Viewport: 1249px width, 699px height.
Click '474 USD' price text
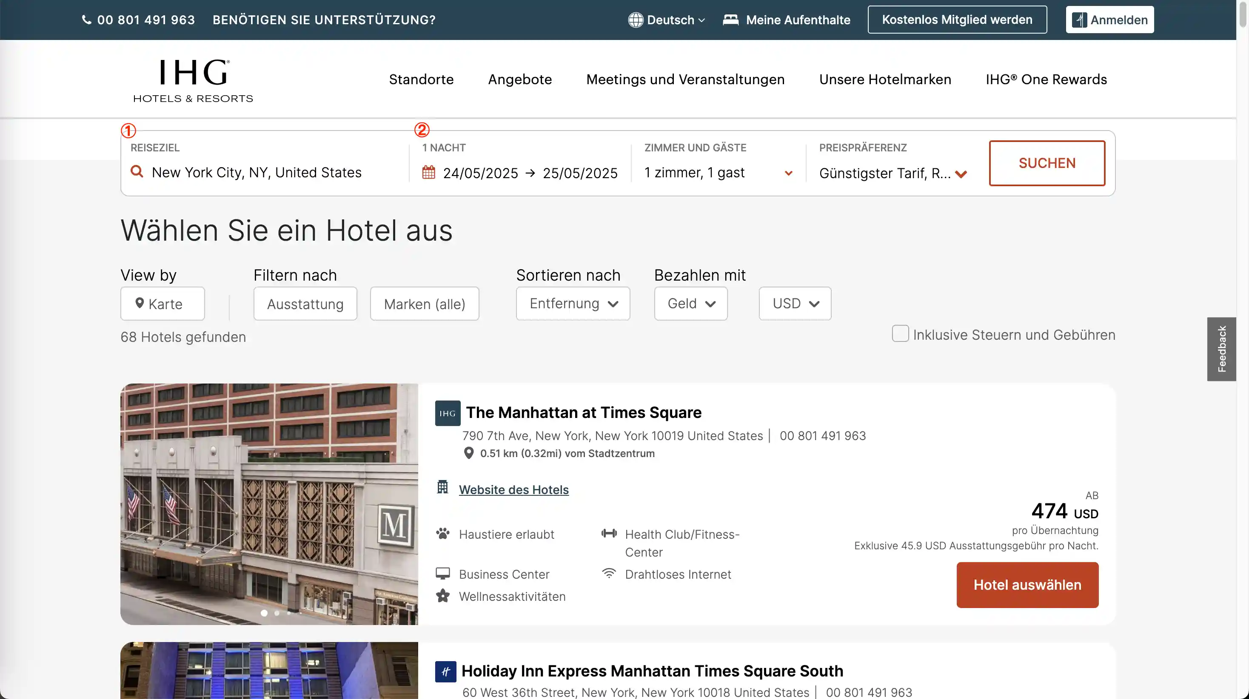pyautogui.click(x=1065, y=511)
